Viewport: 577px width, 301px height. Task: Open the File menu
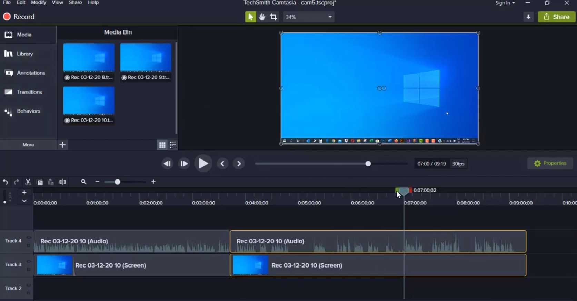7,2
